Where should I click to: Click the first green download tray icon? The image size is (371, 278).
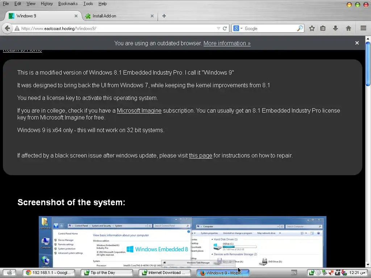tap(312, 273)
